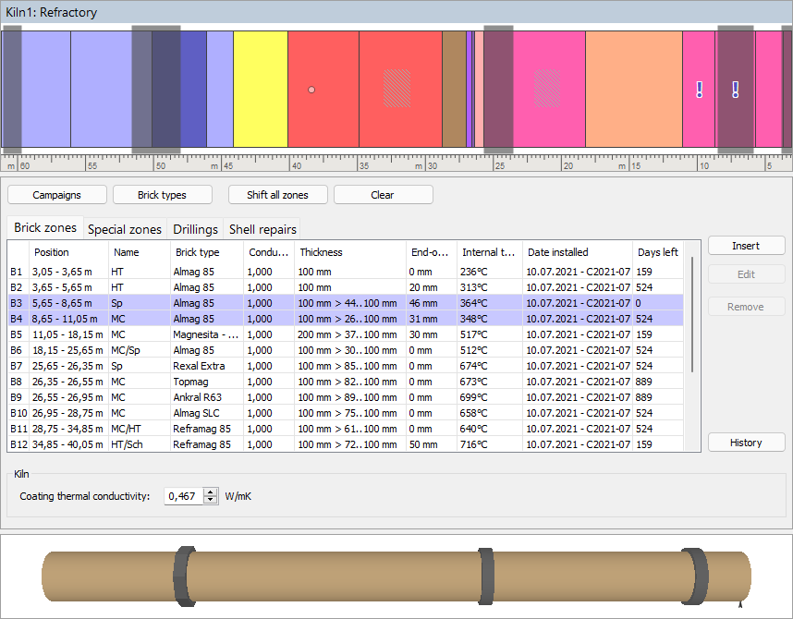Increase coating thermal conductivity with up arrow

click(x=211, y=492)
